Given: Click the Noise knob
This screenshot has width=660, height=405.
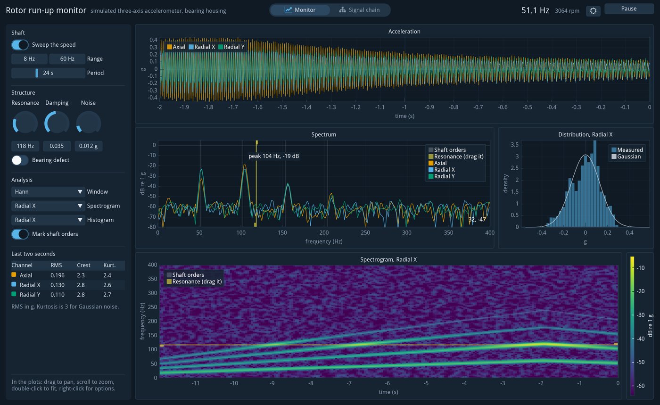Looking at the screenshot, I should (89, 123).
